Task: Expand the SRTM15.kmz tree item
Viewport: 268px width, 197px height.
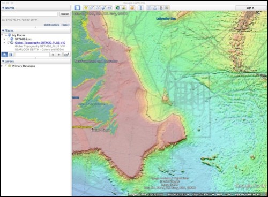Action: [4, 39]
